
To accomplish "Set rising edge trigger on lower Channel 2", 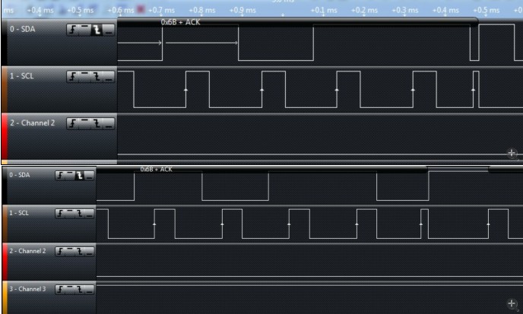I will pos(60,252).
